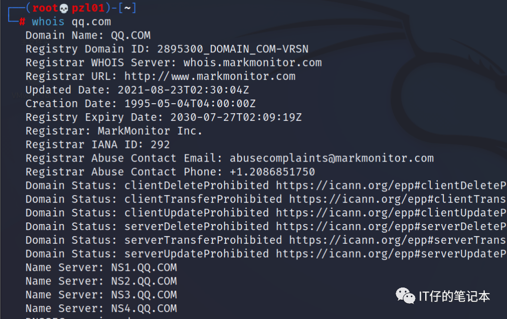This screenshot has width=507, height=319.
Task: Click the Registry Expiry Date timestamp
Action: (236, 117)
